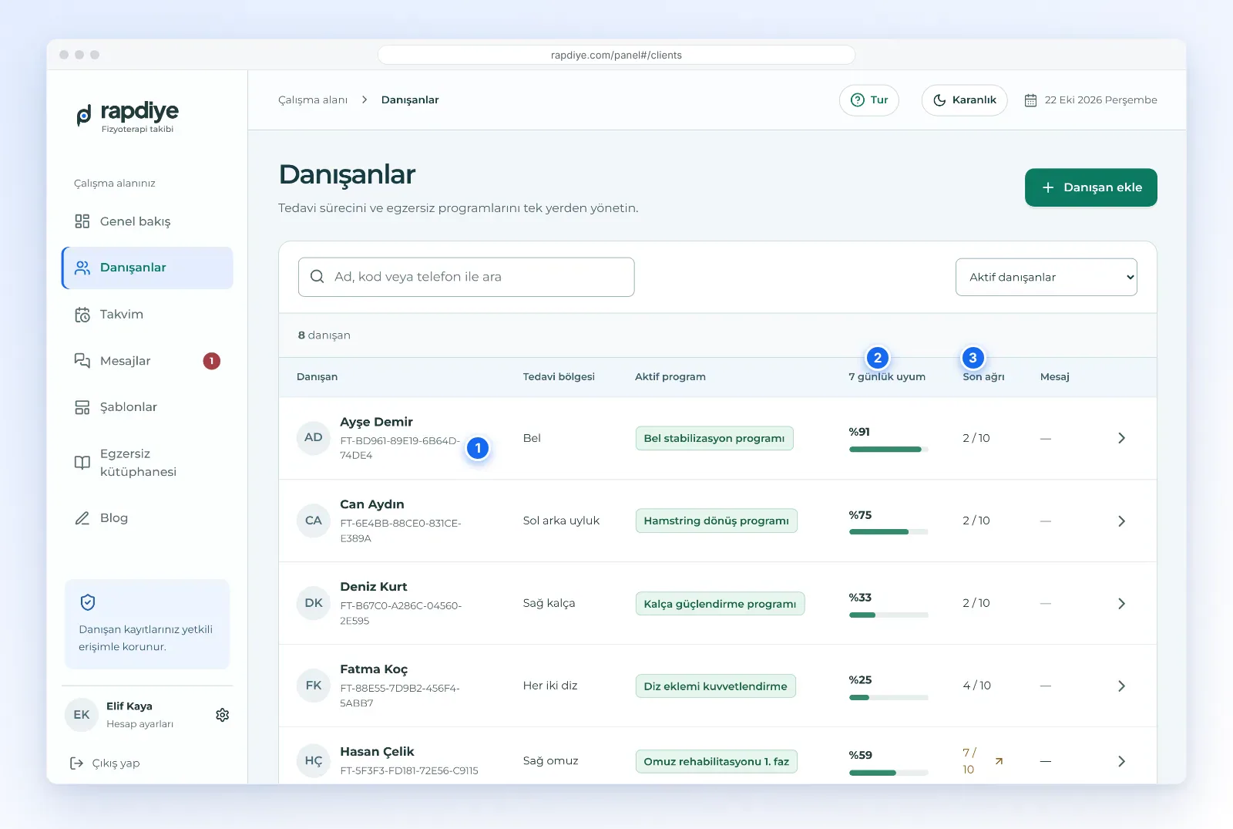Open Genel bakış in the sidebar
The height and width of the screenshot is (829, 1233).
(147, 221)
